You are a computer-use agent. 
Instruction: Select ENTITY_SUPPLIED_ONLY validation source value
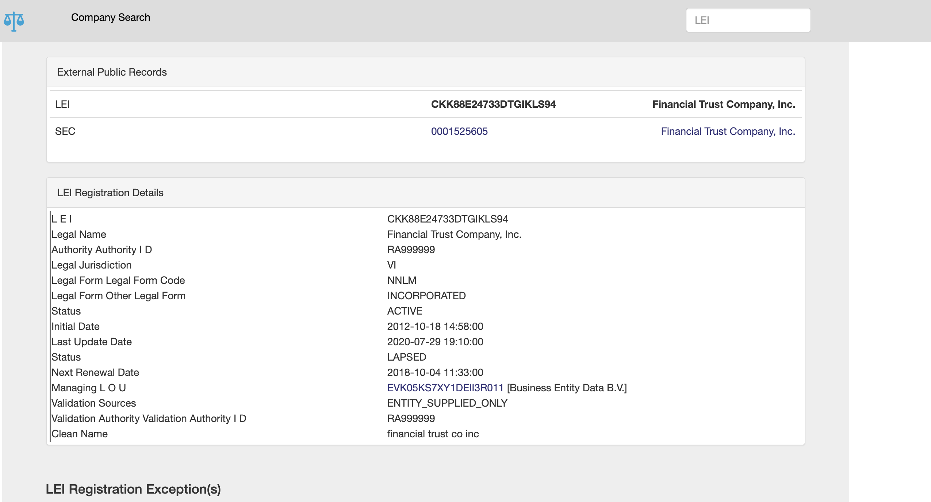tap(447, 403)
